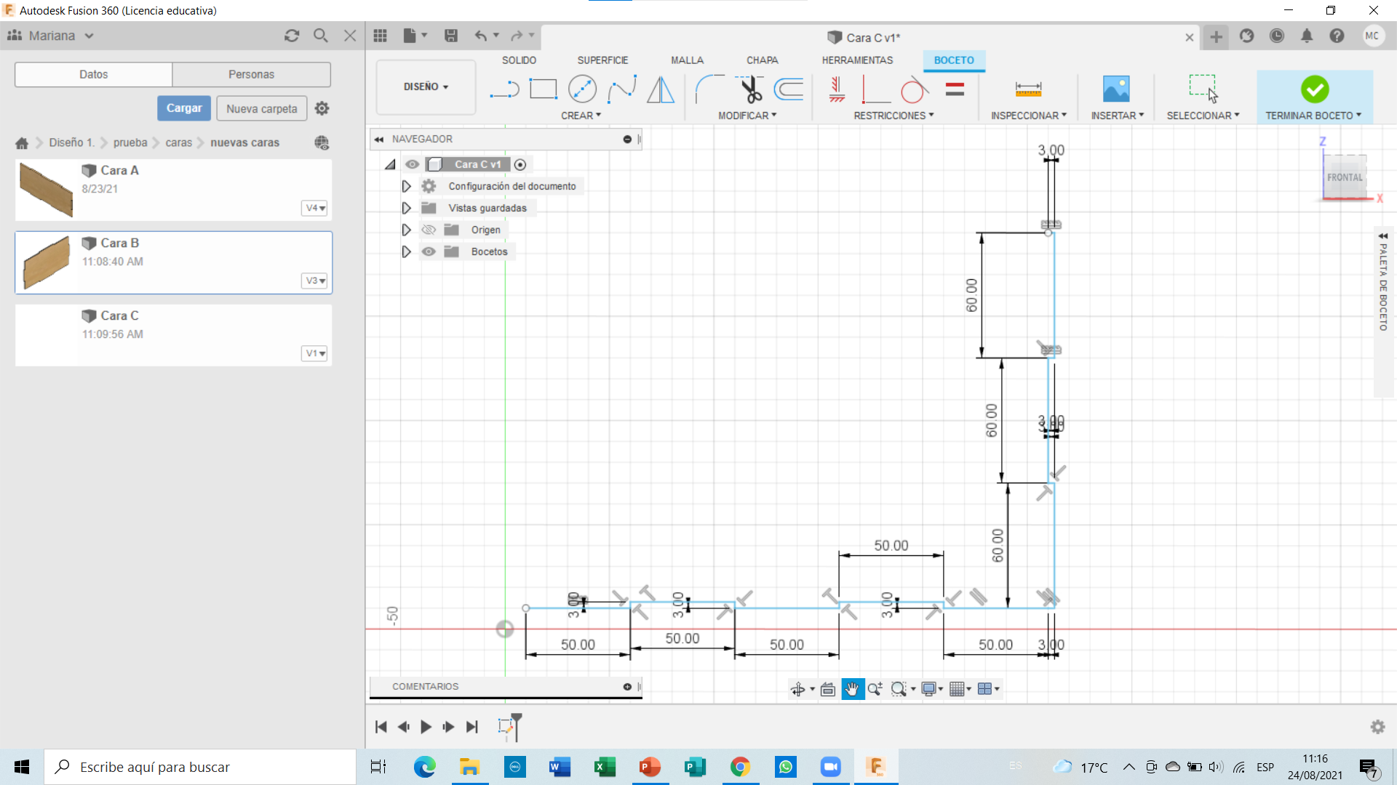Toggle visibility of Bocetos folder
The width and height of the screenshot is (1397, 785).
point(429,251)
